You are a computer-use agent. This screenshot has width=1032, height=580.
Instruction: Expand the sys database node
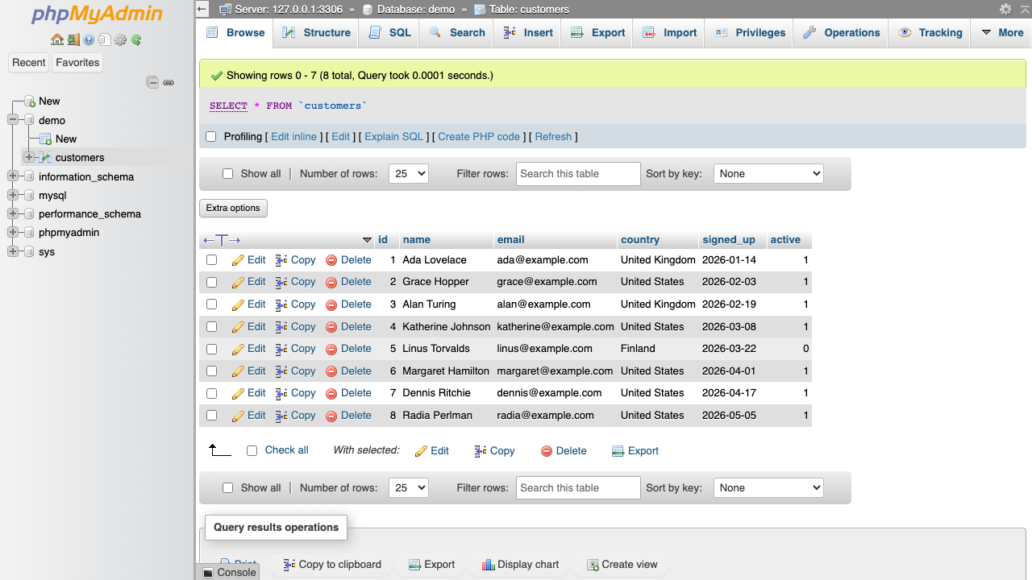[x=13, y=251]
